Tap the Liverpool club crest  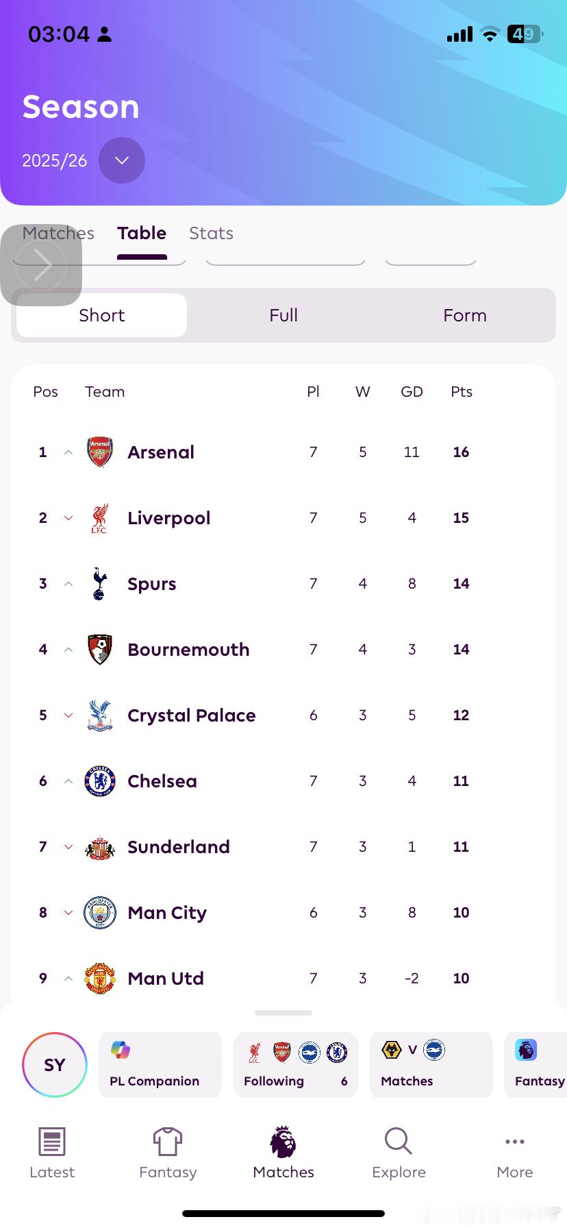100,518
